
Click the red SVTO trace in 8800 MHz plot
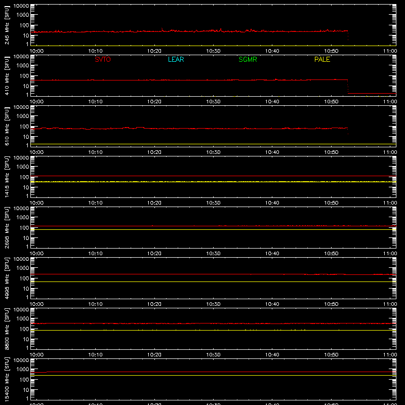point(213,323)
